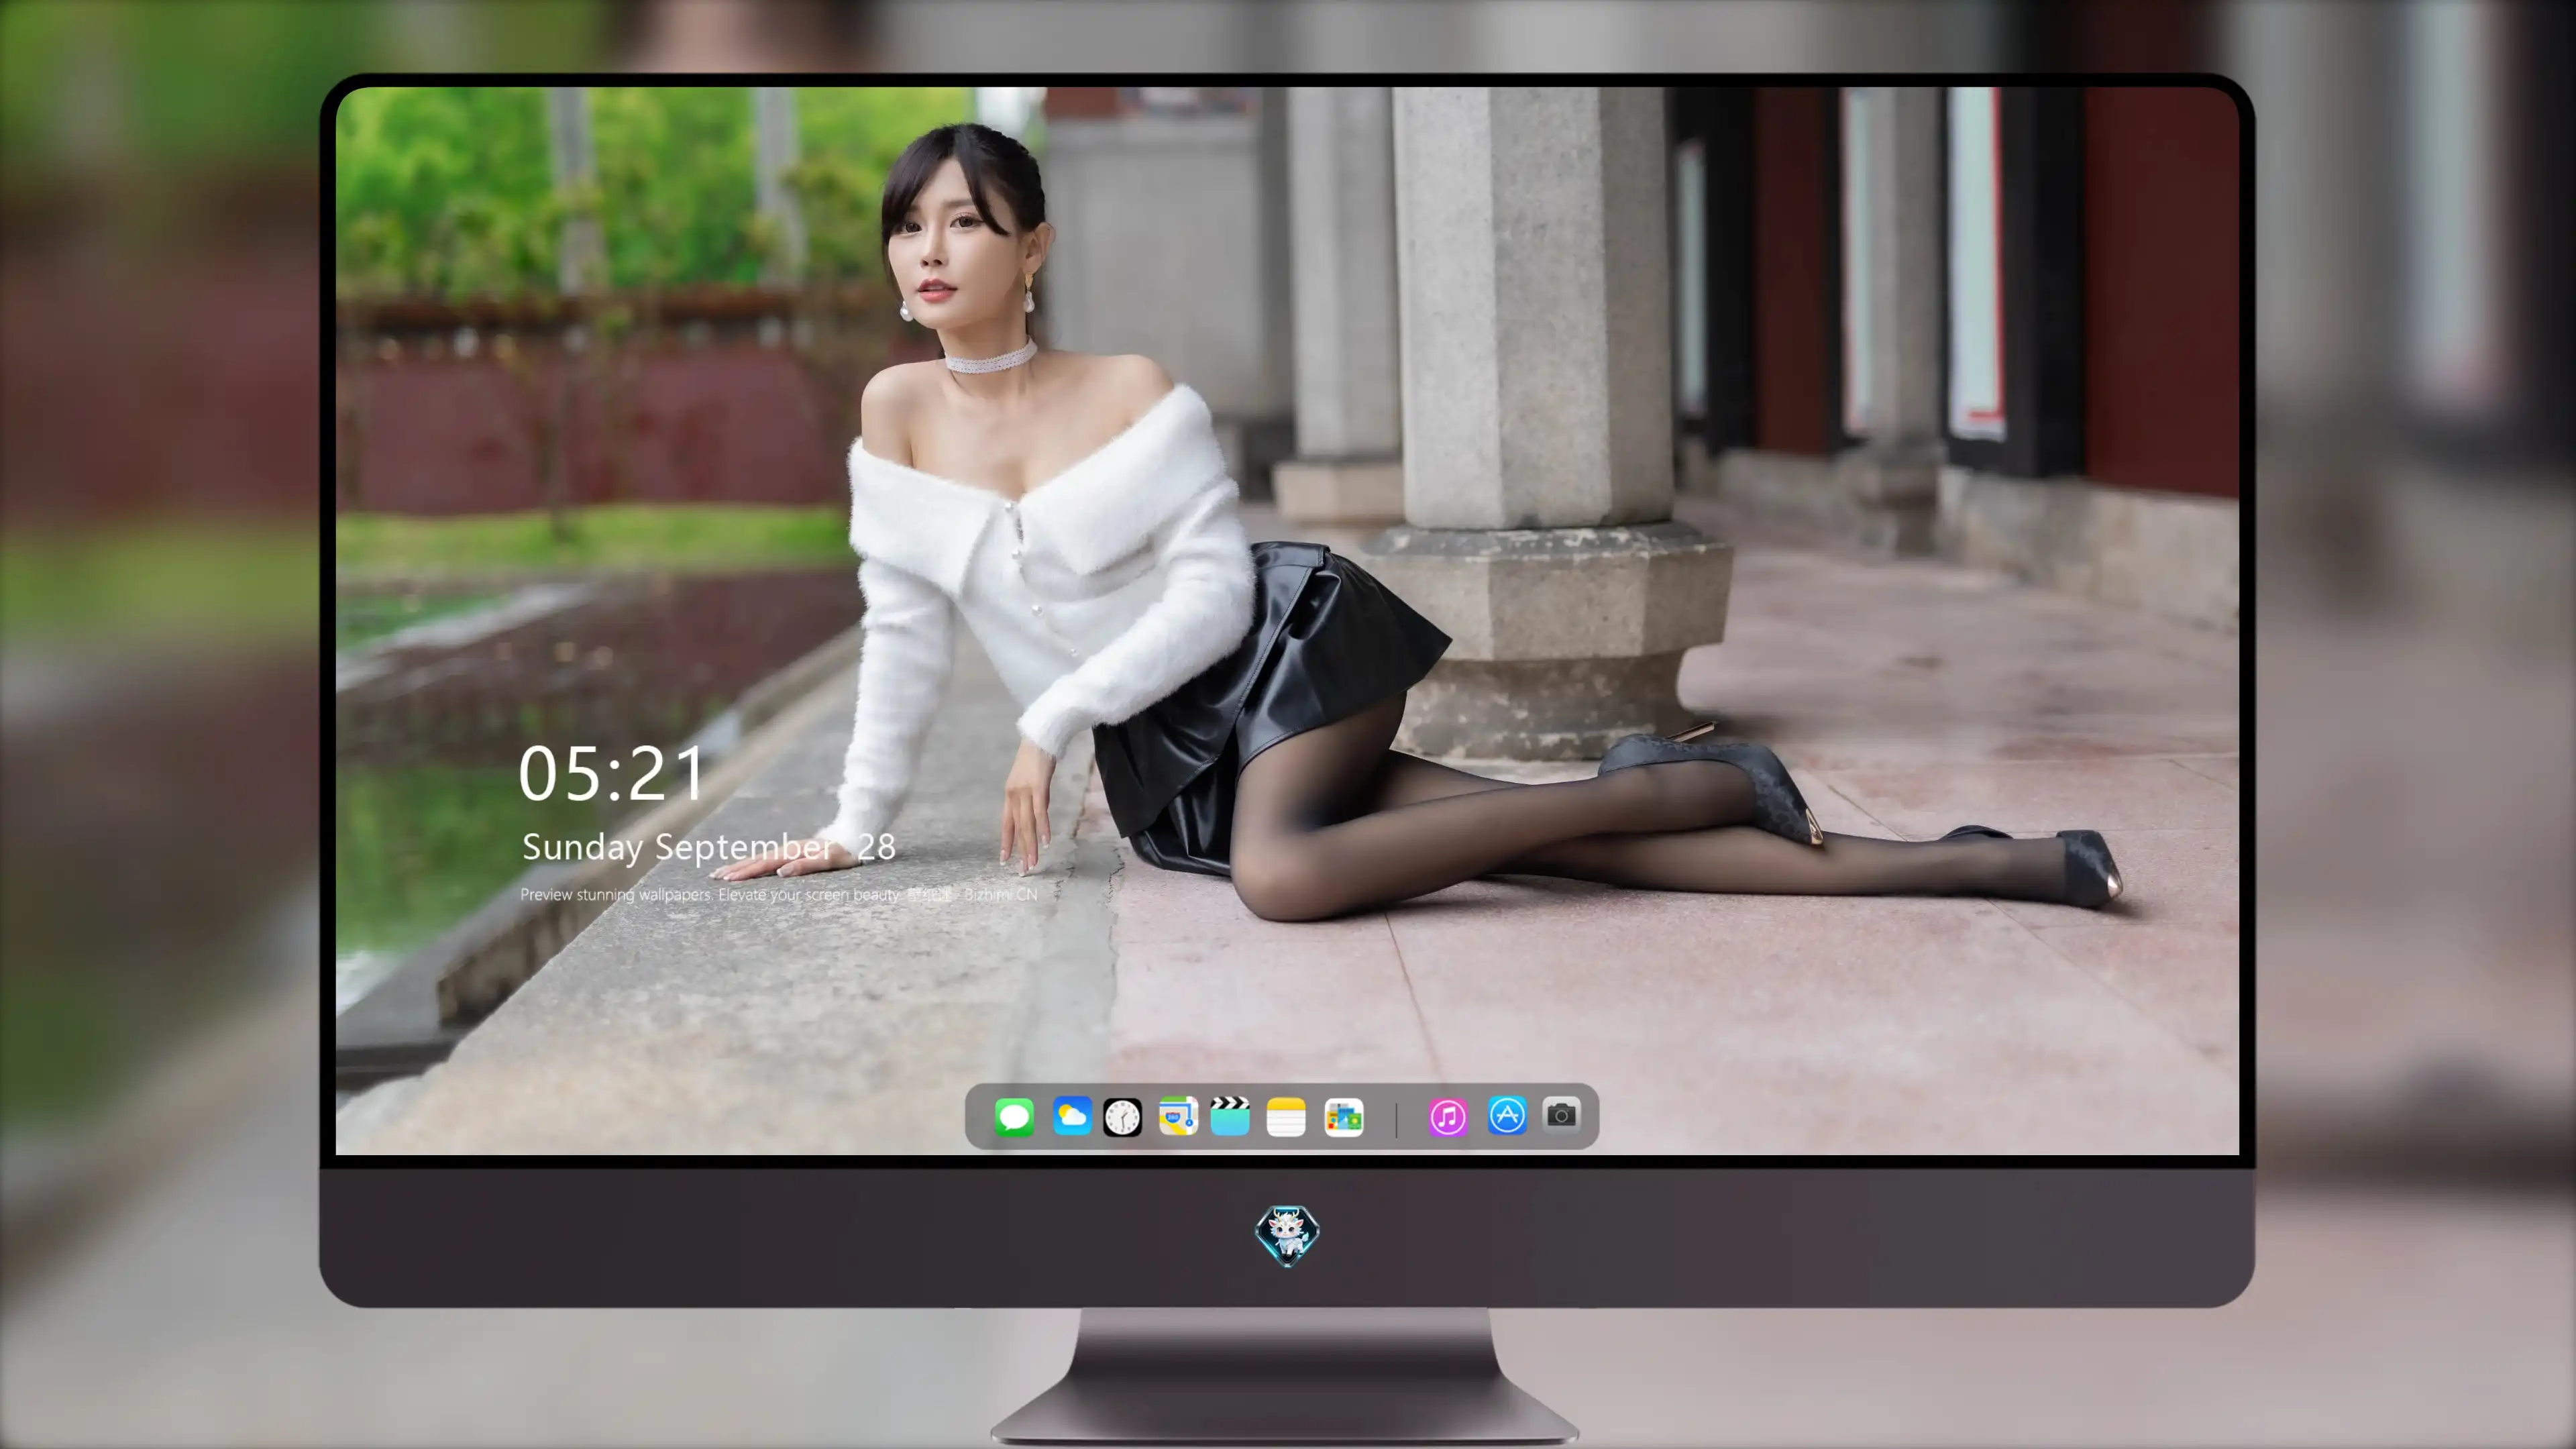The image size is (2576, 1449).
Task: Click the 05:21 clock widget
Action: click(611, 774)
